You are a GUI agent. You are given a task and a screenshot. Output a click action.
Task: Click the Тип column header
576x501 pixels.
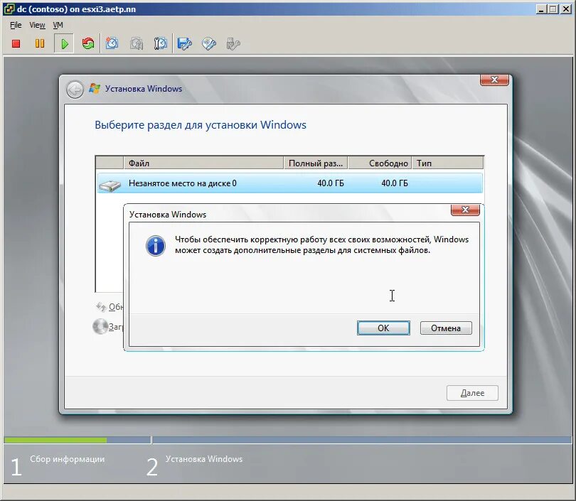(447, 163)
